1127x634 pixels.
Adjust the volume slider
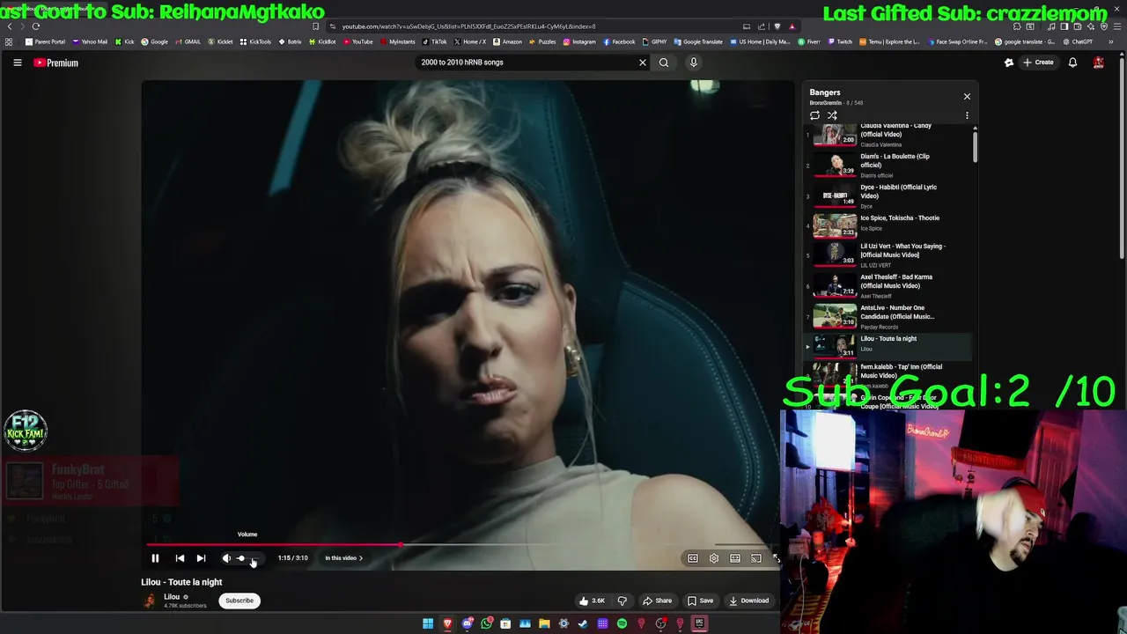pyautogui.click(x=247, y=558)
